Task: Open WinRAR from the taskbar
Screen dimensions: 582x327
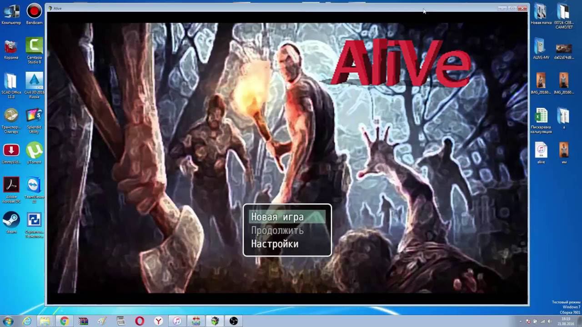Action: (x=83, y=321)
